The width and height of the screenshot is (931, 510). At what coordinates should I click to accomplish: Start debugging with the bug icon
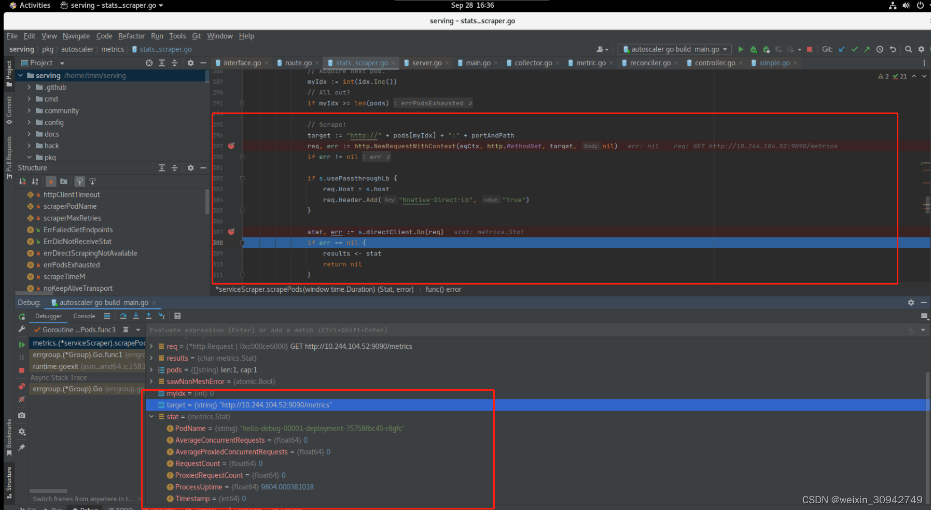[753, 49]
